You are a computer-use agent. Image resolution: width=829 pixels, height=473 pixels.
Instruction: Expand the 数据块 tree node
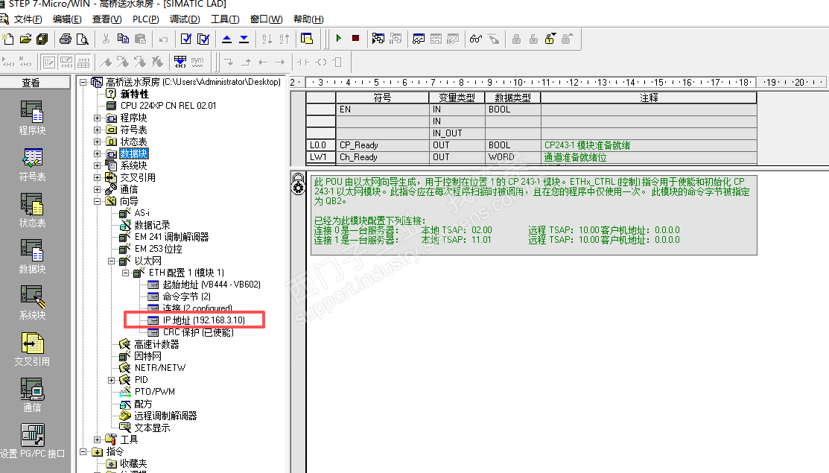click(98, 153)
